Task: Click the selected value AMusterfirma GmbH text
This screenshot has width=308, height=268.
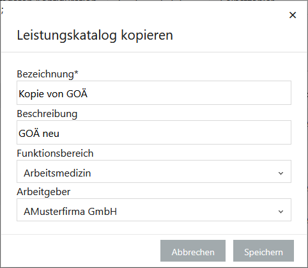Action: pos(70,212)
